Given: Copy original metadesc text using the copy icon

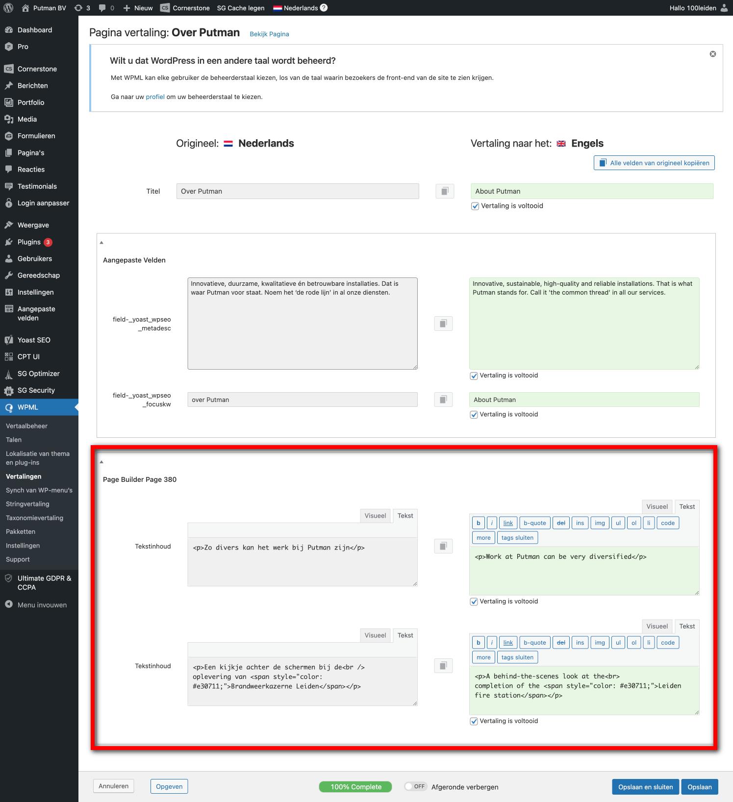Looking at the screenshot, I should tap(443, 324).
